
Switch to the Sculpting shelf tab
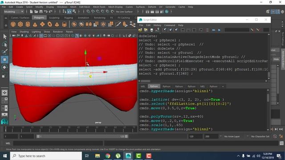click(54, 18)
